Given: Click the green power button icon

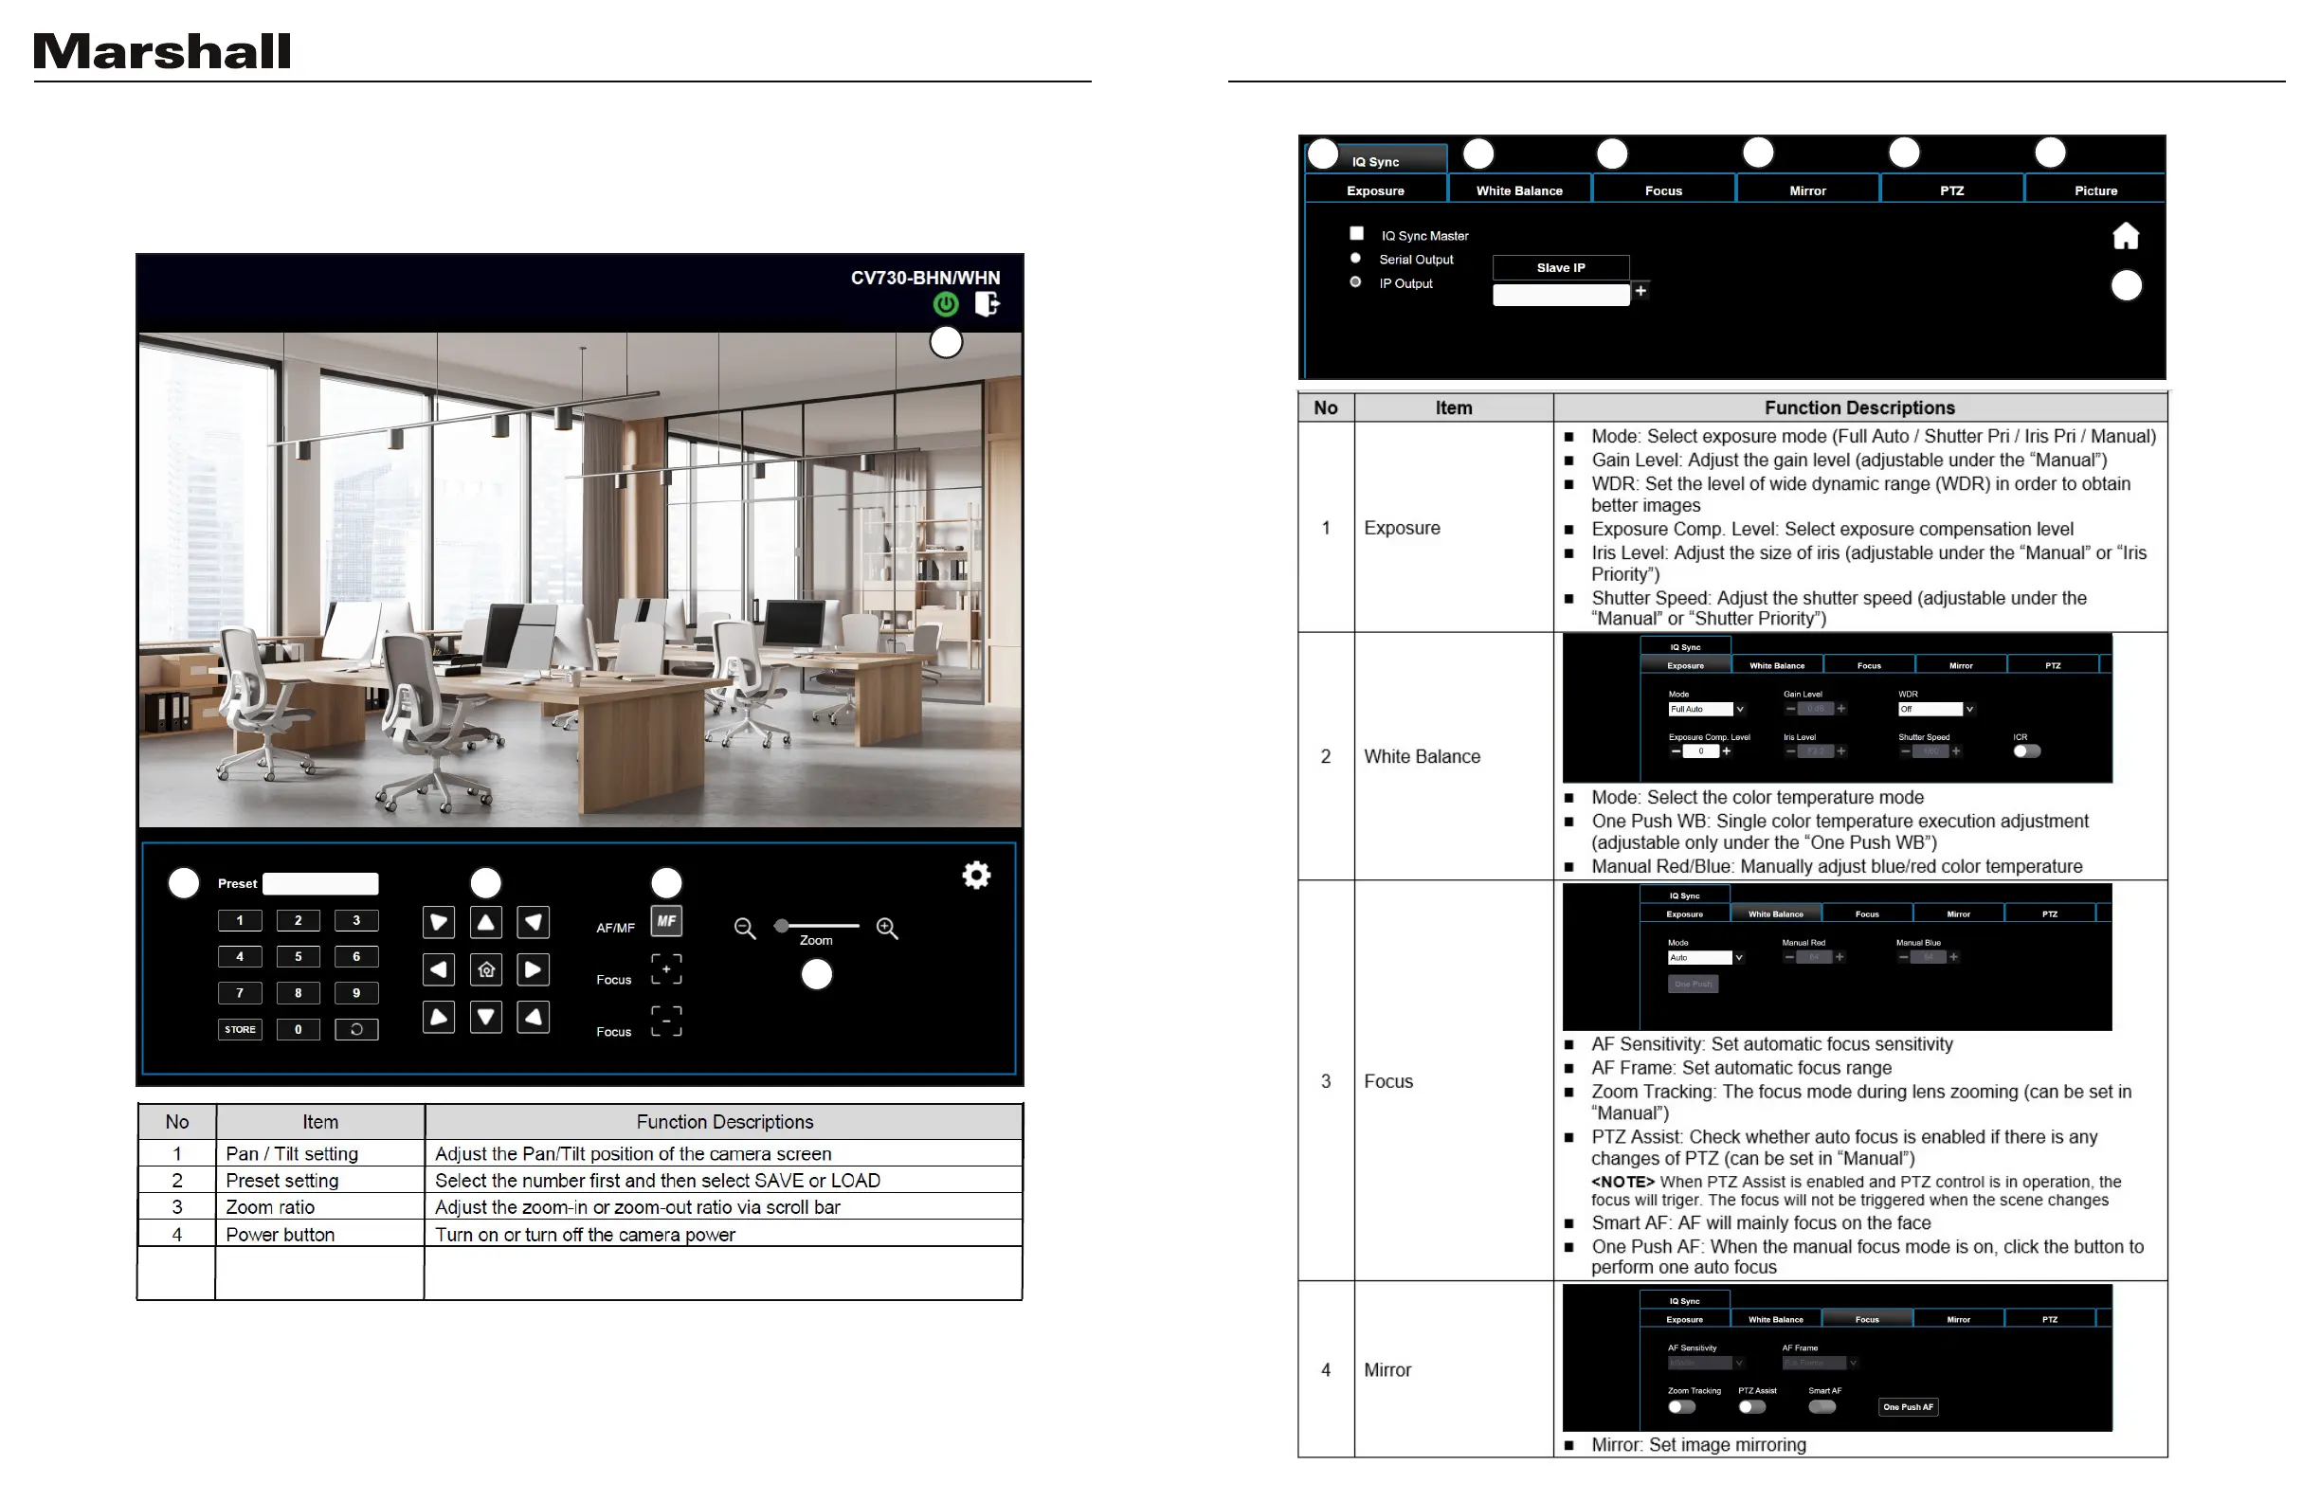Looking at the screenshot, I should (x=945, y=305).
